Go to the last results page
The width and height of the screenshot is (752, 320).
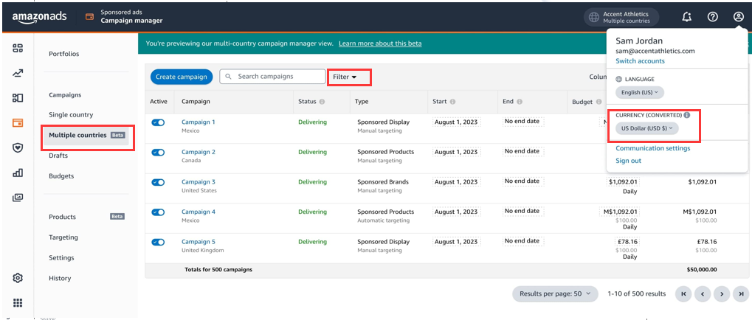click(741, 293)
